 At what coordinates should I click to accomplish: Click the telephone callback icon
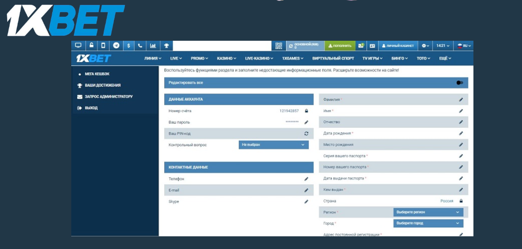coord(140,45)
